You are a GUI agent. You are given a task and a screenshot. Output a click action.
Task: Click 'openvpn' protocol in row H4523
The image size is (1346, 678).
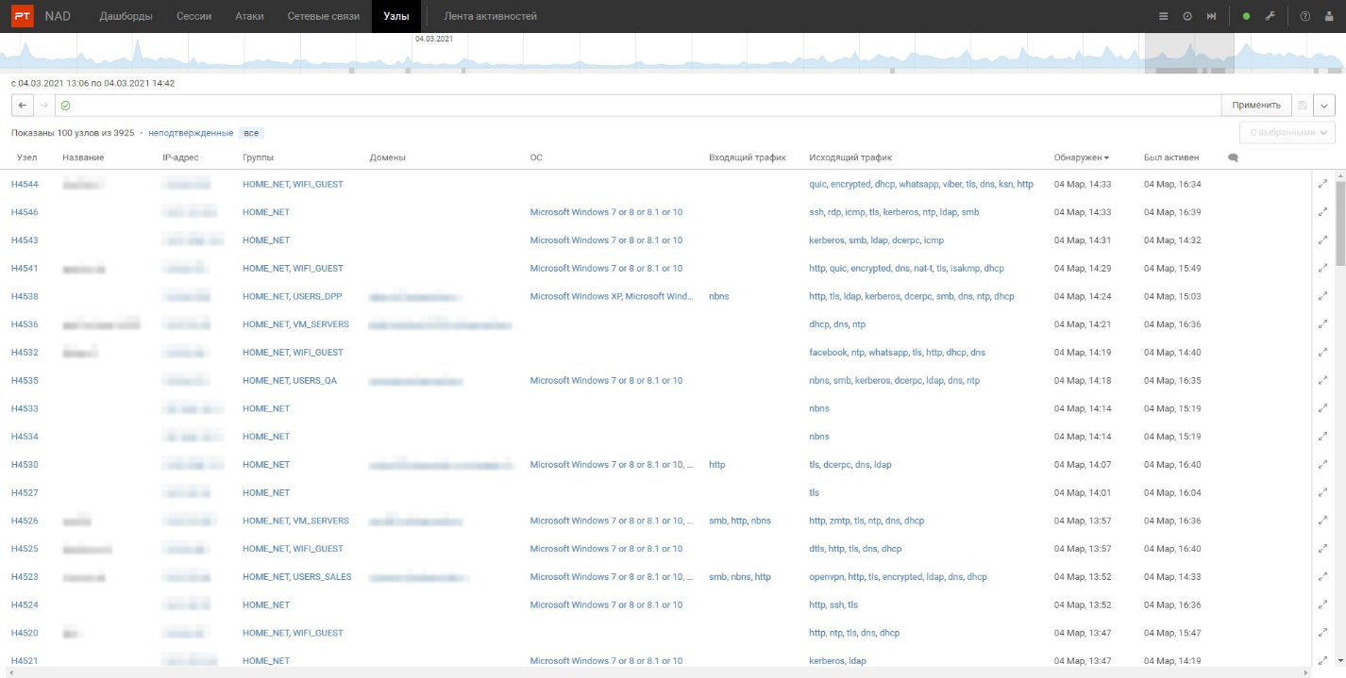(826, 577)
